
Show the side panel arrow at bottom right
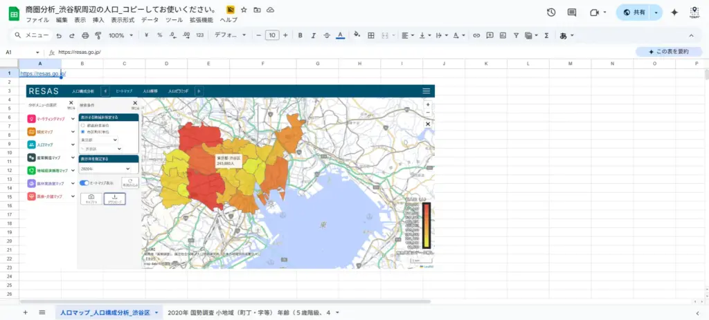(698, 312)
